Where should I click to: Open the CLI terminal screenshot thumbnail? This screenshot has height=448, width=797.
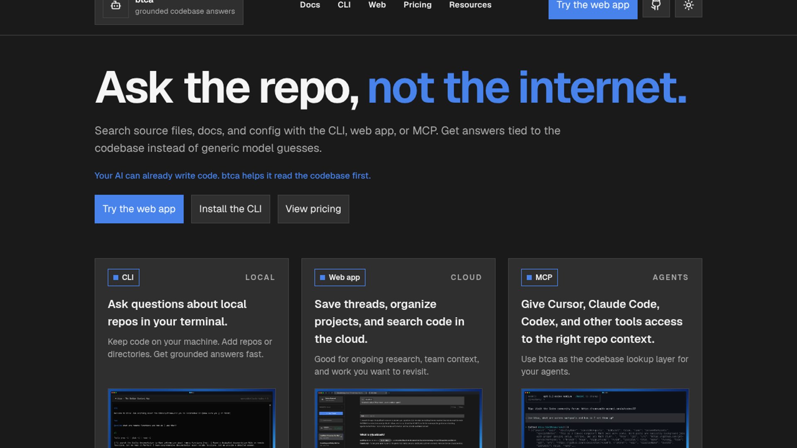[x=191, y=418]
